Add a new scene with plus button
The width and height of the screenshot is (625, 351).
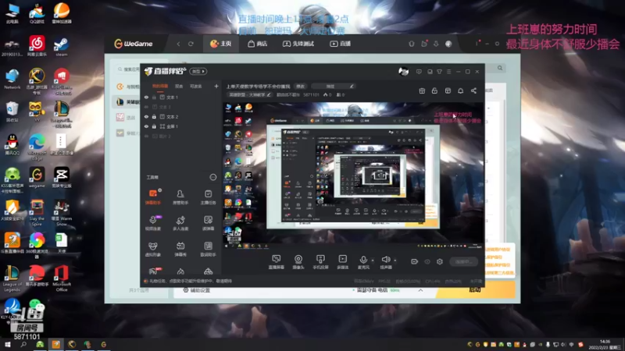216,86
